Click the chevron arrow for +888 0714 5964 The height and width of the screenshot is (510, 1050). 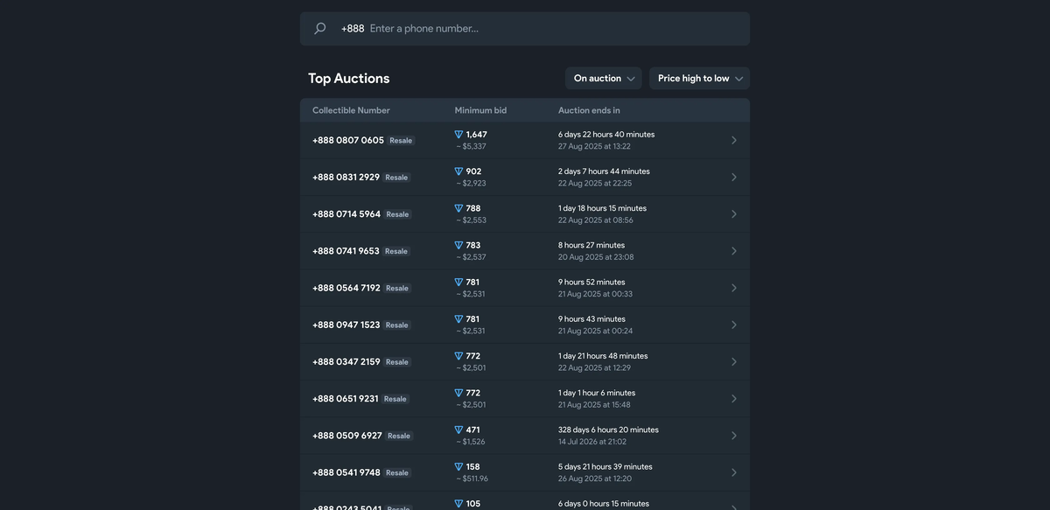click(x=734, y=214)
